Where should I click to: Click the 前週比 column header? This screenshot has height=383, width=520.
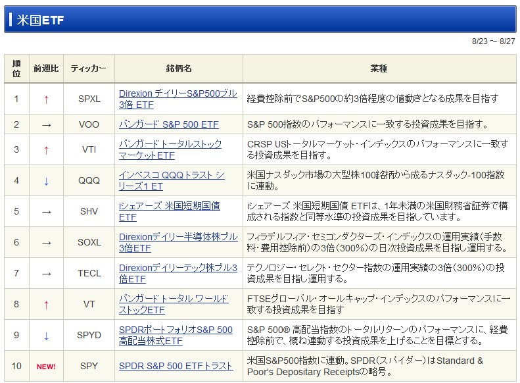[x=47, y=68]
